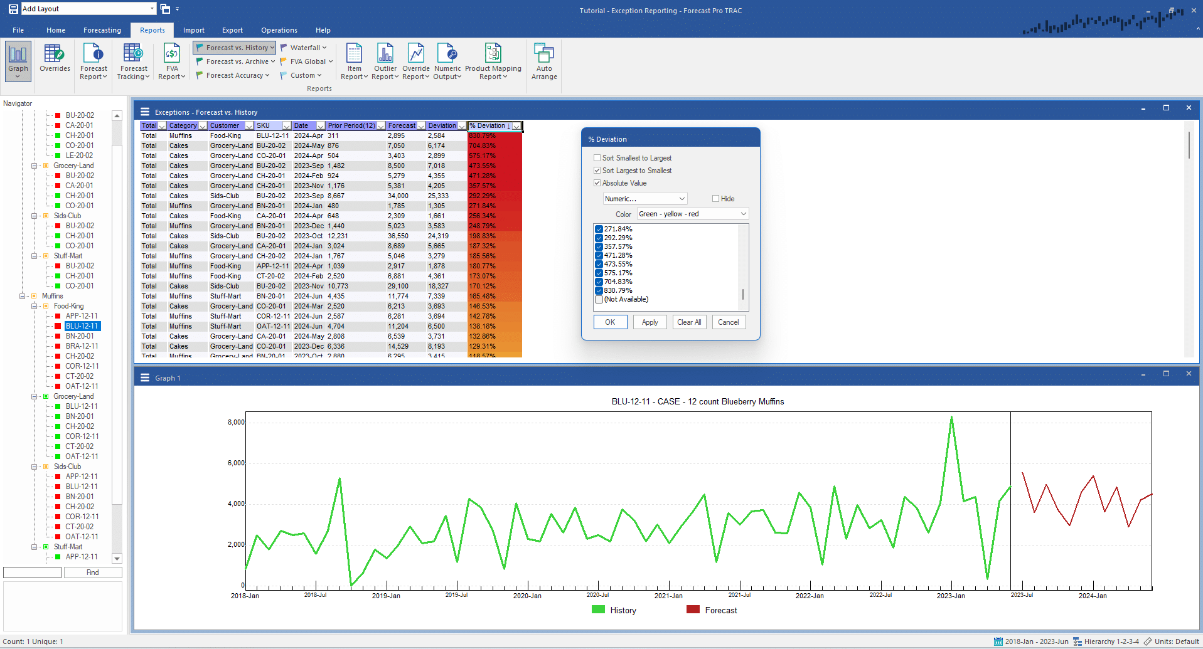Open the Import ribbon tab
Viewport: 1203px width, 649px height.
coord(193,29)
